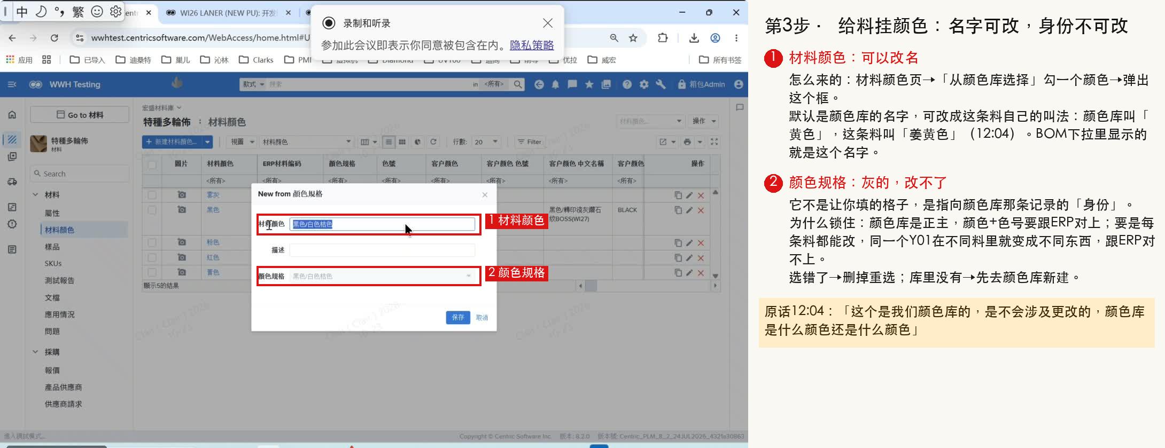Tick the select-all checkbox in table header

pos(152,164)
